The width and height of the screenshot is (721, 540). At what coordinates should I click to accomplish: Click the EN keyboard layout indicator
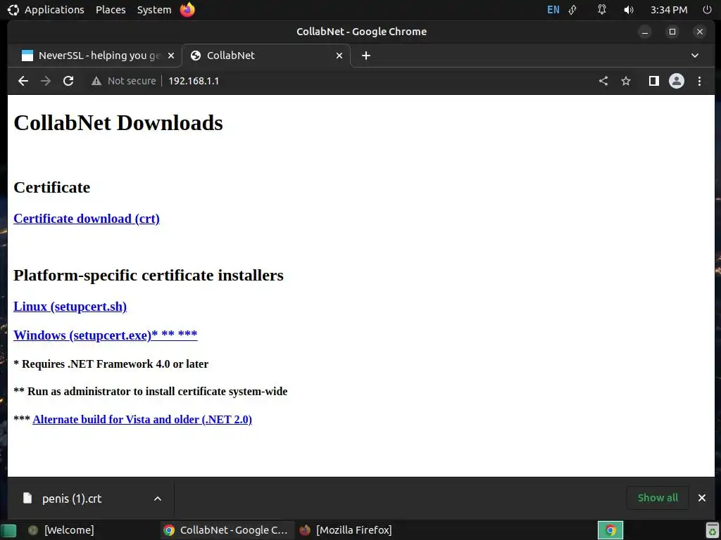point(553,10)
